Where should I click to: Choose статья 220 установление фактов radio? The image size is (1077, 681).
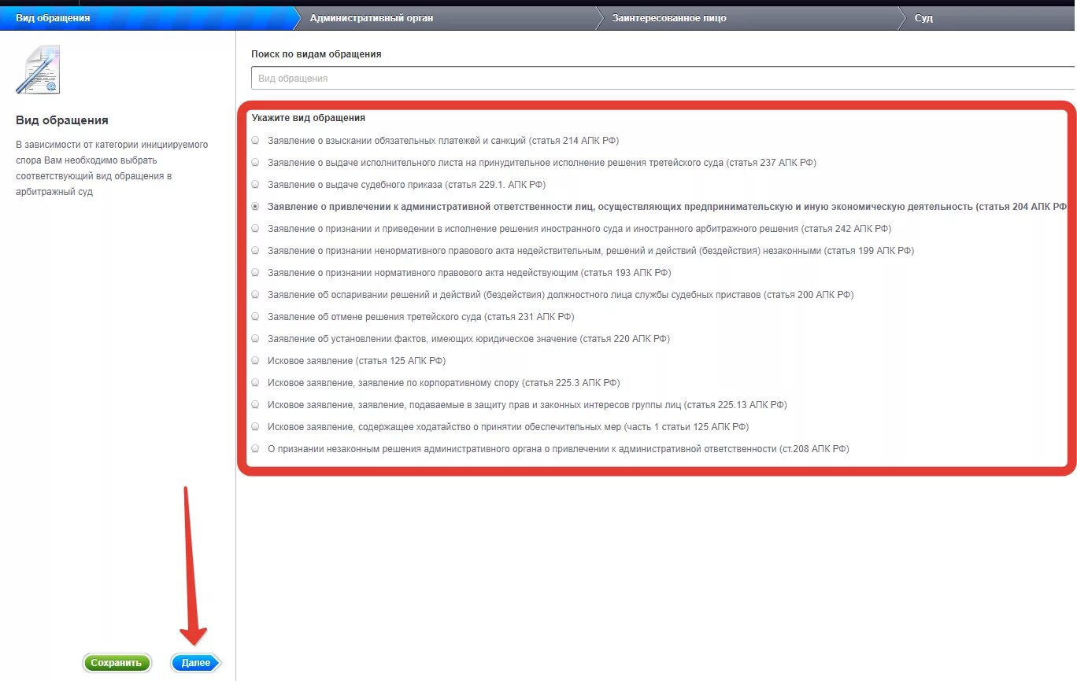coord(255,339)
